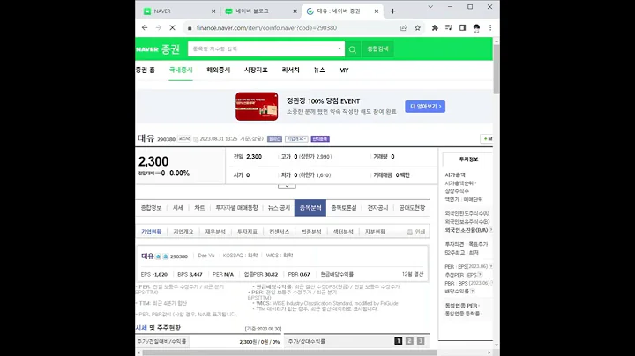Open the 해외증시 menu

click(219, 70)
